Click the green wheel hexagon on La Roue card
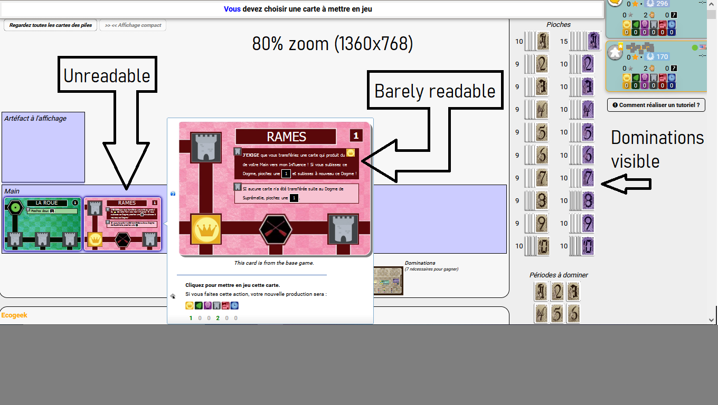 16,208
